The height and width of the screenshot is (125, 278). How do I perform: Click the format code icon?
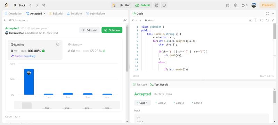(x=251, y=20)
